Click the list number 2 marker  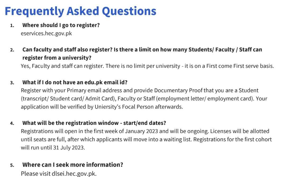[x=12, y=50]
